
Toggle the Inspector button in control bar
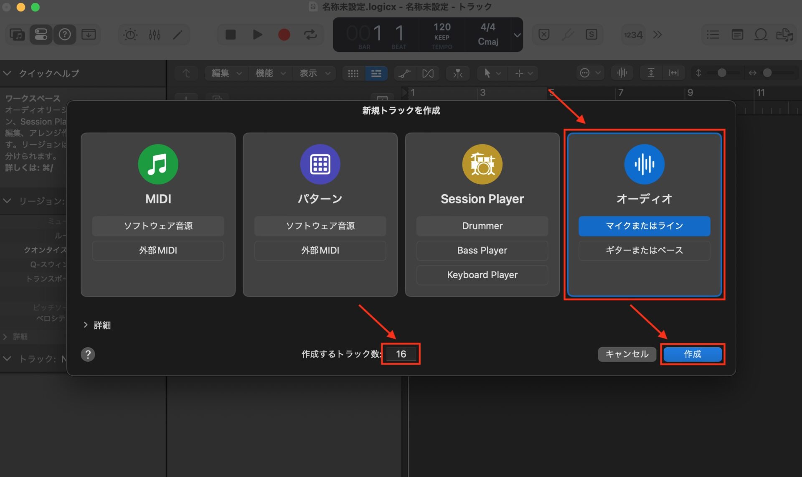[41, 35]
